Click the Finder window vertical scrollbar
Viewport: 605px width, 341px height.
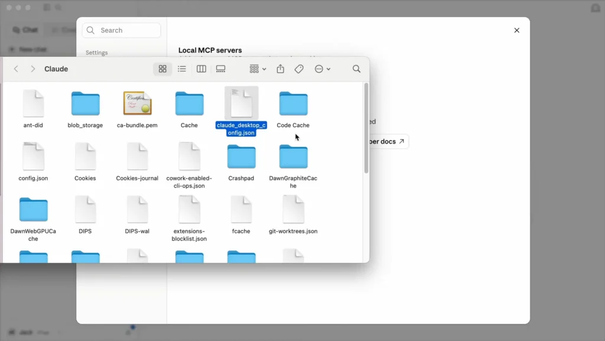coord(366,128)
